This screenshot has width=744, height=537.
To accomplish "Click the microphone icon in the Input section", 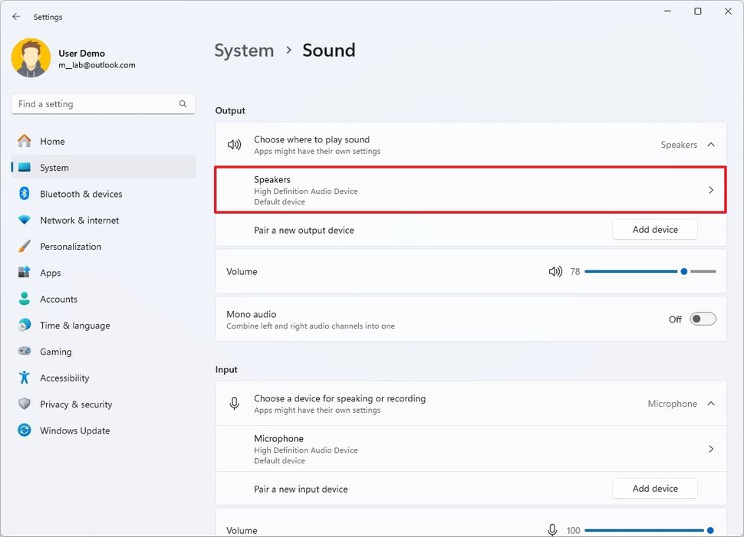I will pos(234,403).
